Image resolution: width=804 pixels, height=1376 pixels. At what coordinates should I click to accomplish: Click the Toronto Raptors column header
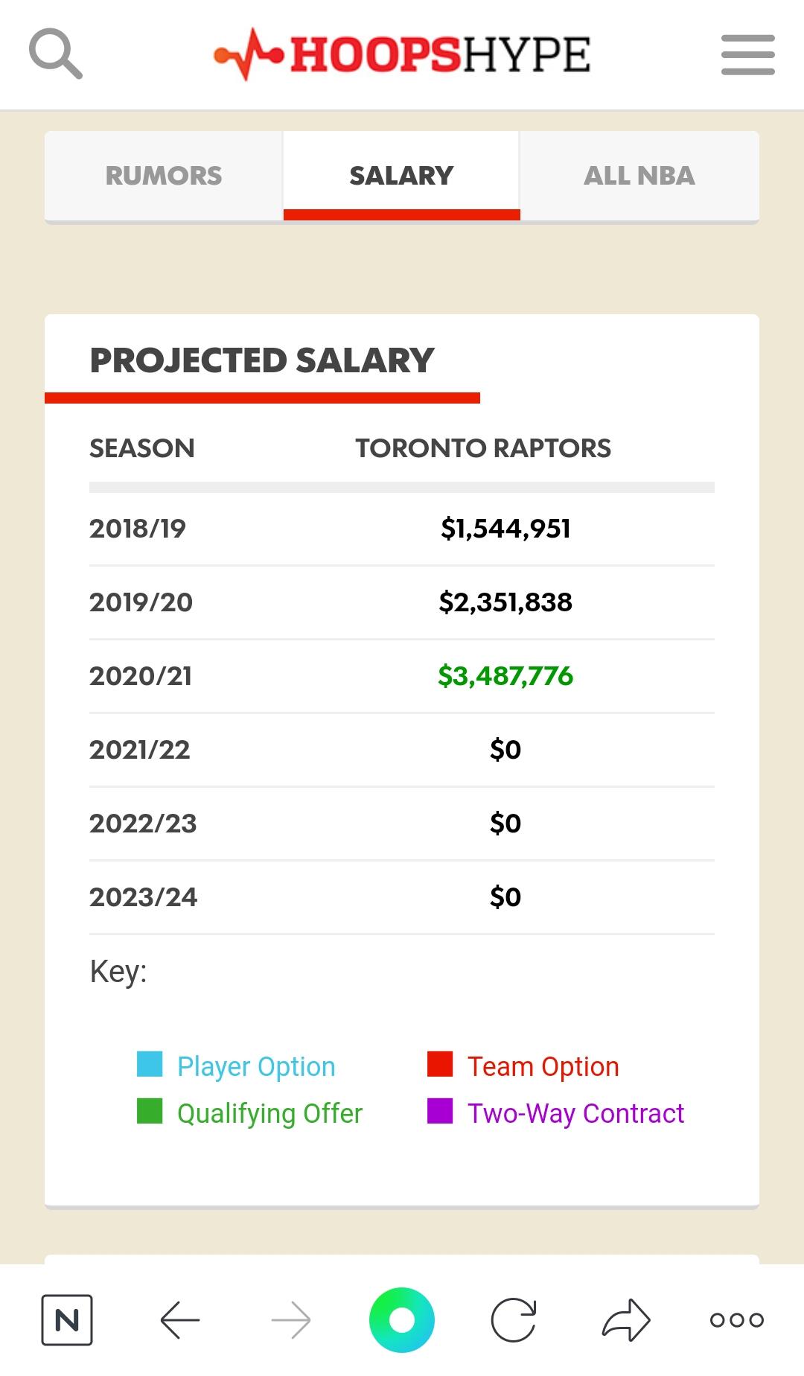(x=483, y=448)
